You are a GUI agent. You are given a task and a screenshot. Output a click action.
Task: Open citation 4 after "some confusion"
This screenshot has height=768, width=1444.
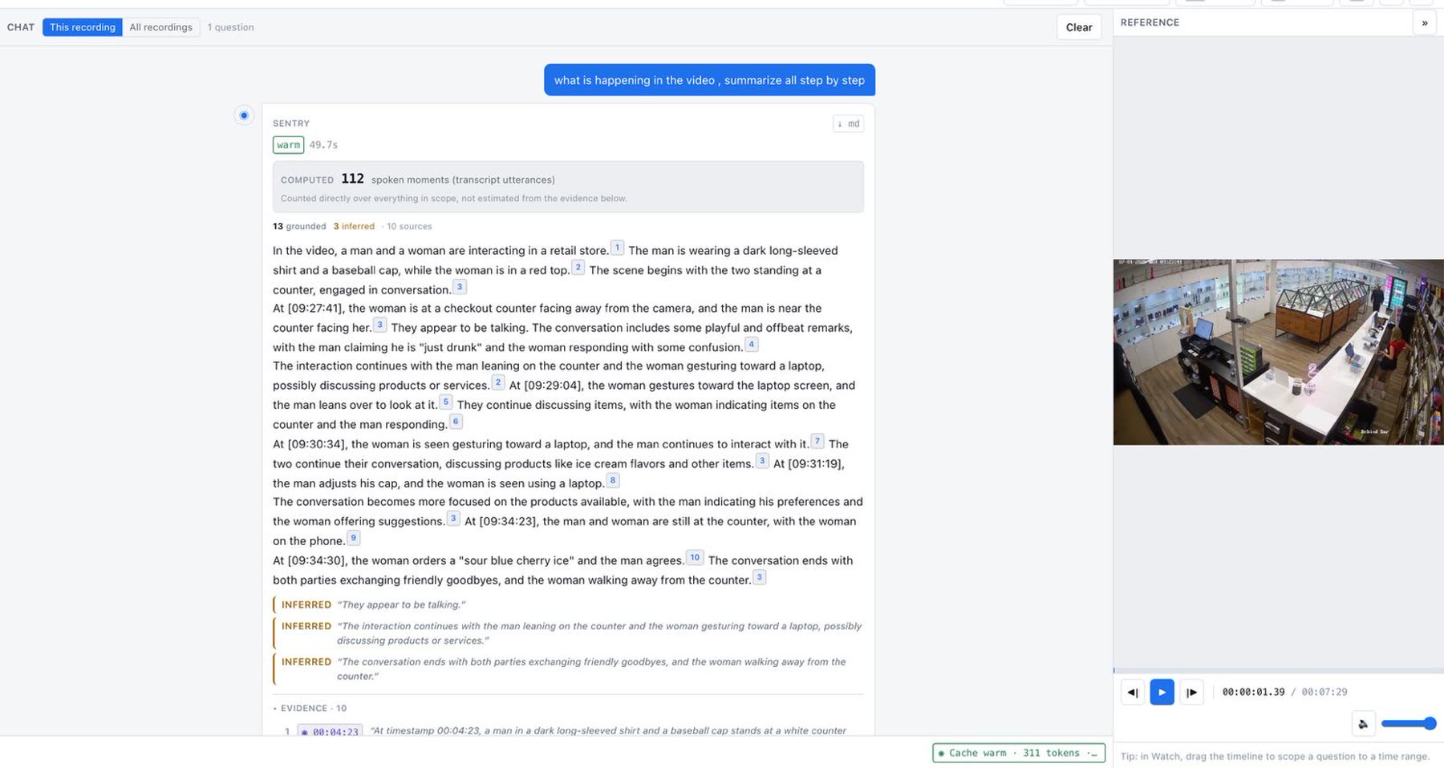752,344
